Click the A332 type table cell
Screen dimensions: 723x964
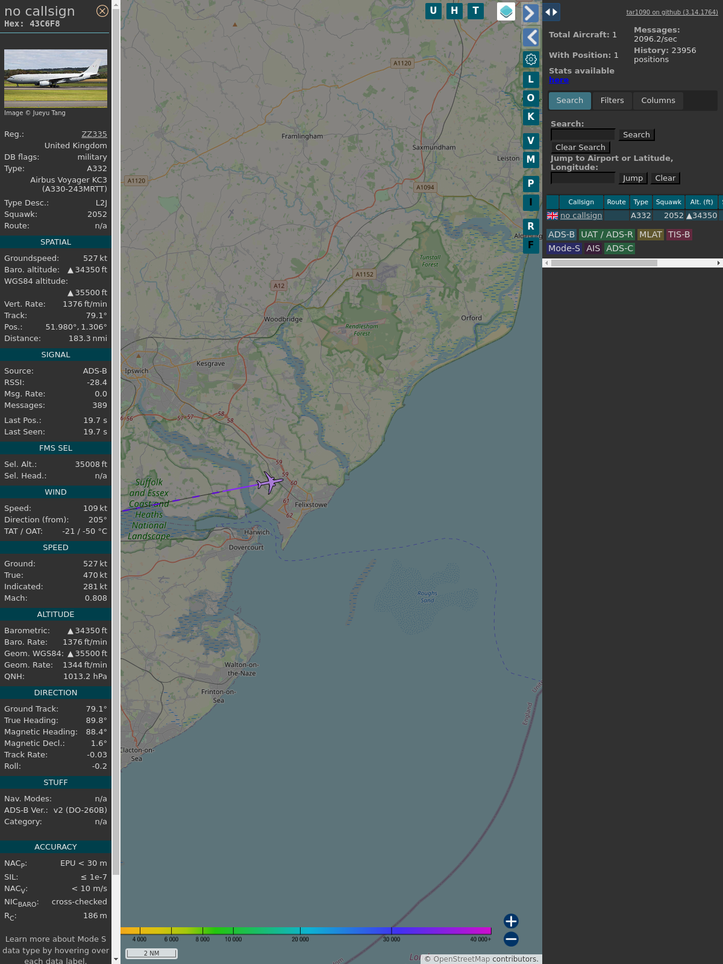pos(641,216)
